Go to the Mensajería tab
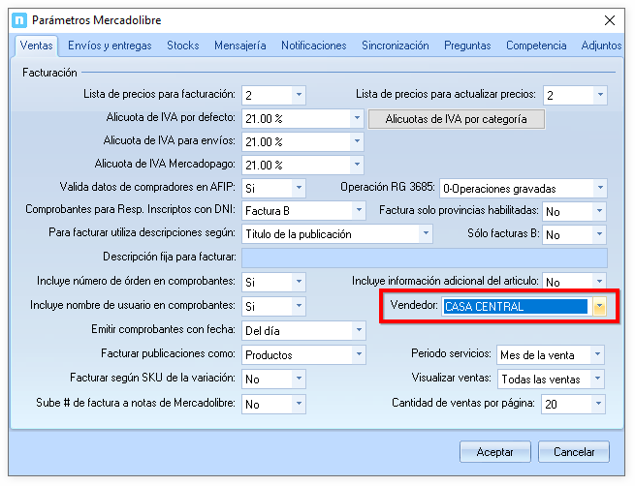 (239, 46)
